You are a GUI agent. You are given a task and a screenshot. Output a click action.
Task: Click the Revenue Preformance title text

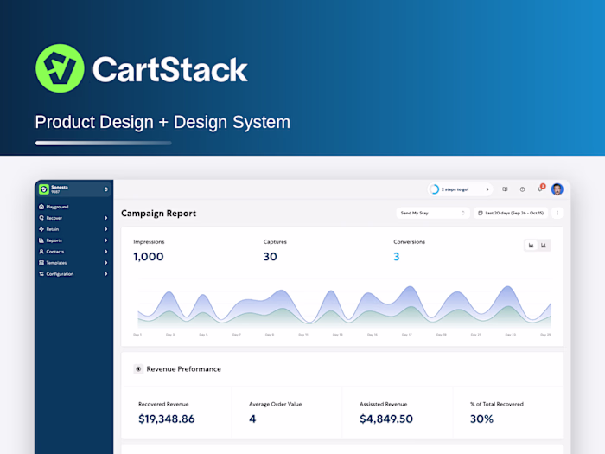point(183,368)
